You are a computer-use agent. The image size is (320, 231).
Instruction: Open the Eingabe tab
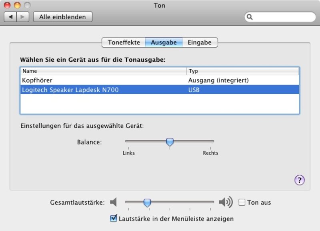pos(200,42)
